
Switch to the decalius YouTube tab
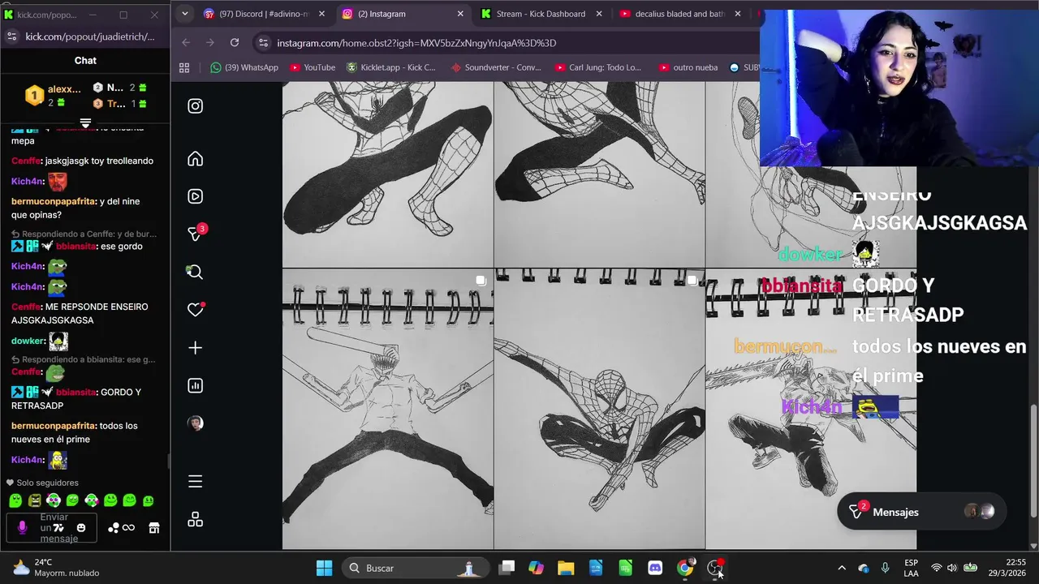pos(680,14)
